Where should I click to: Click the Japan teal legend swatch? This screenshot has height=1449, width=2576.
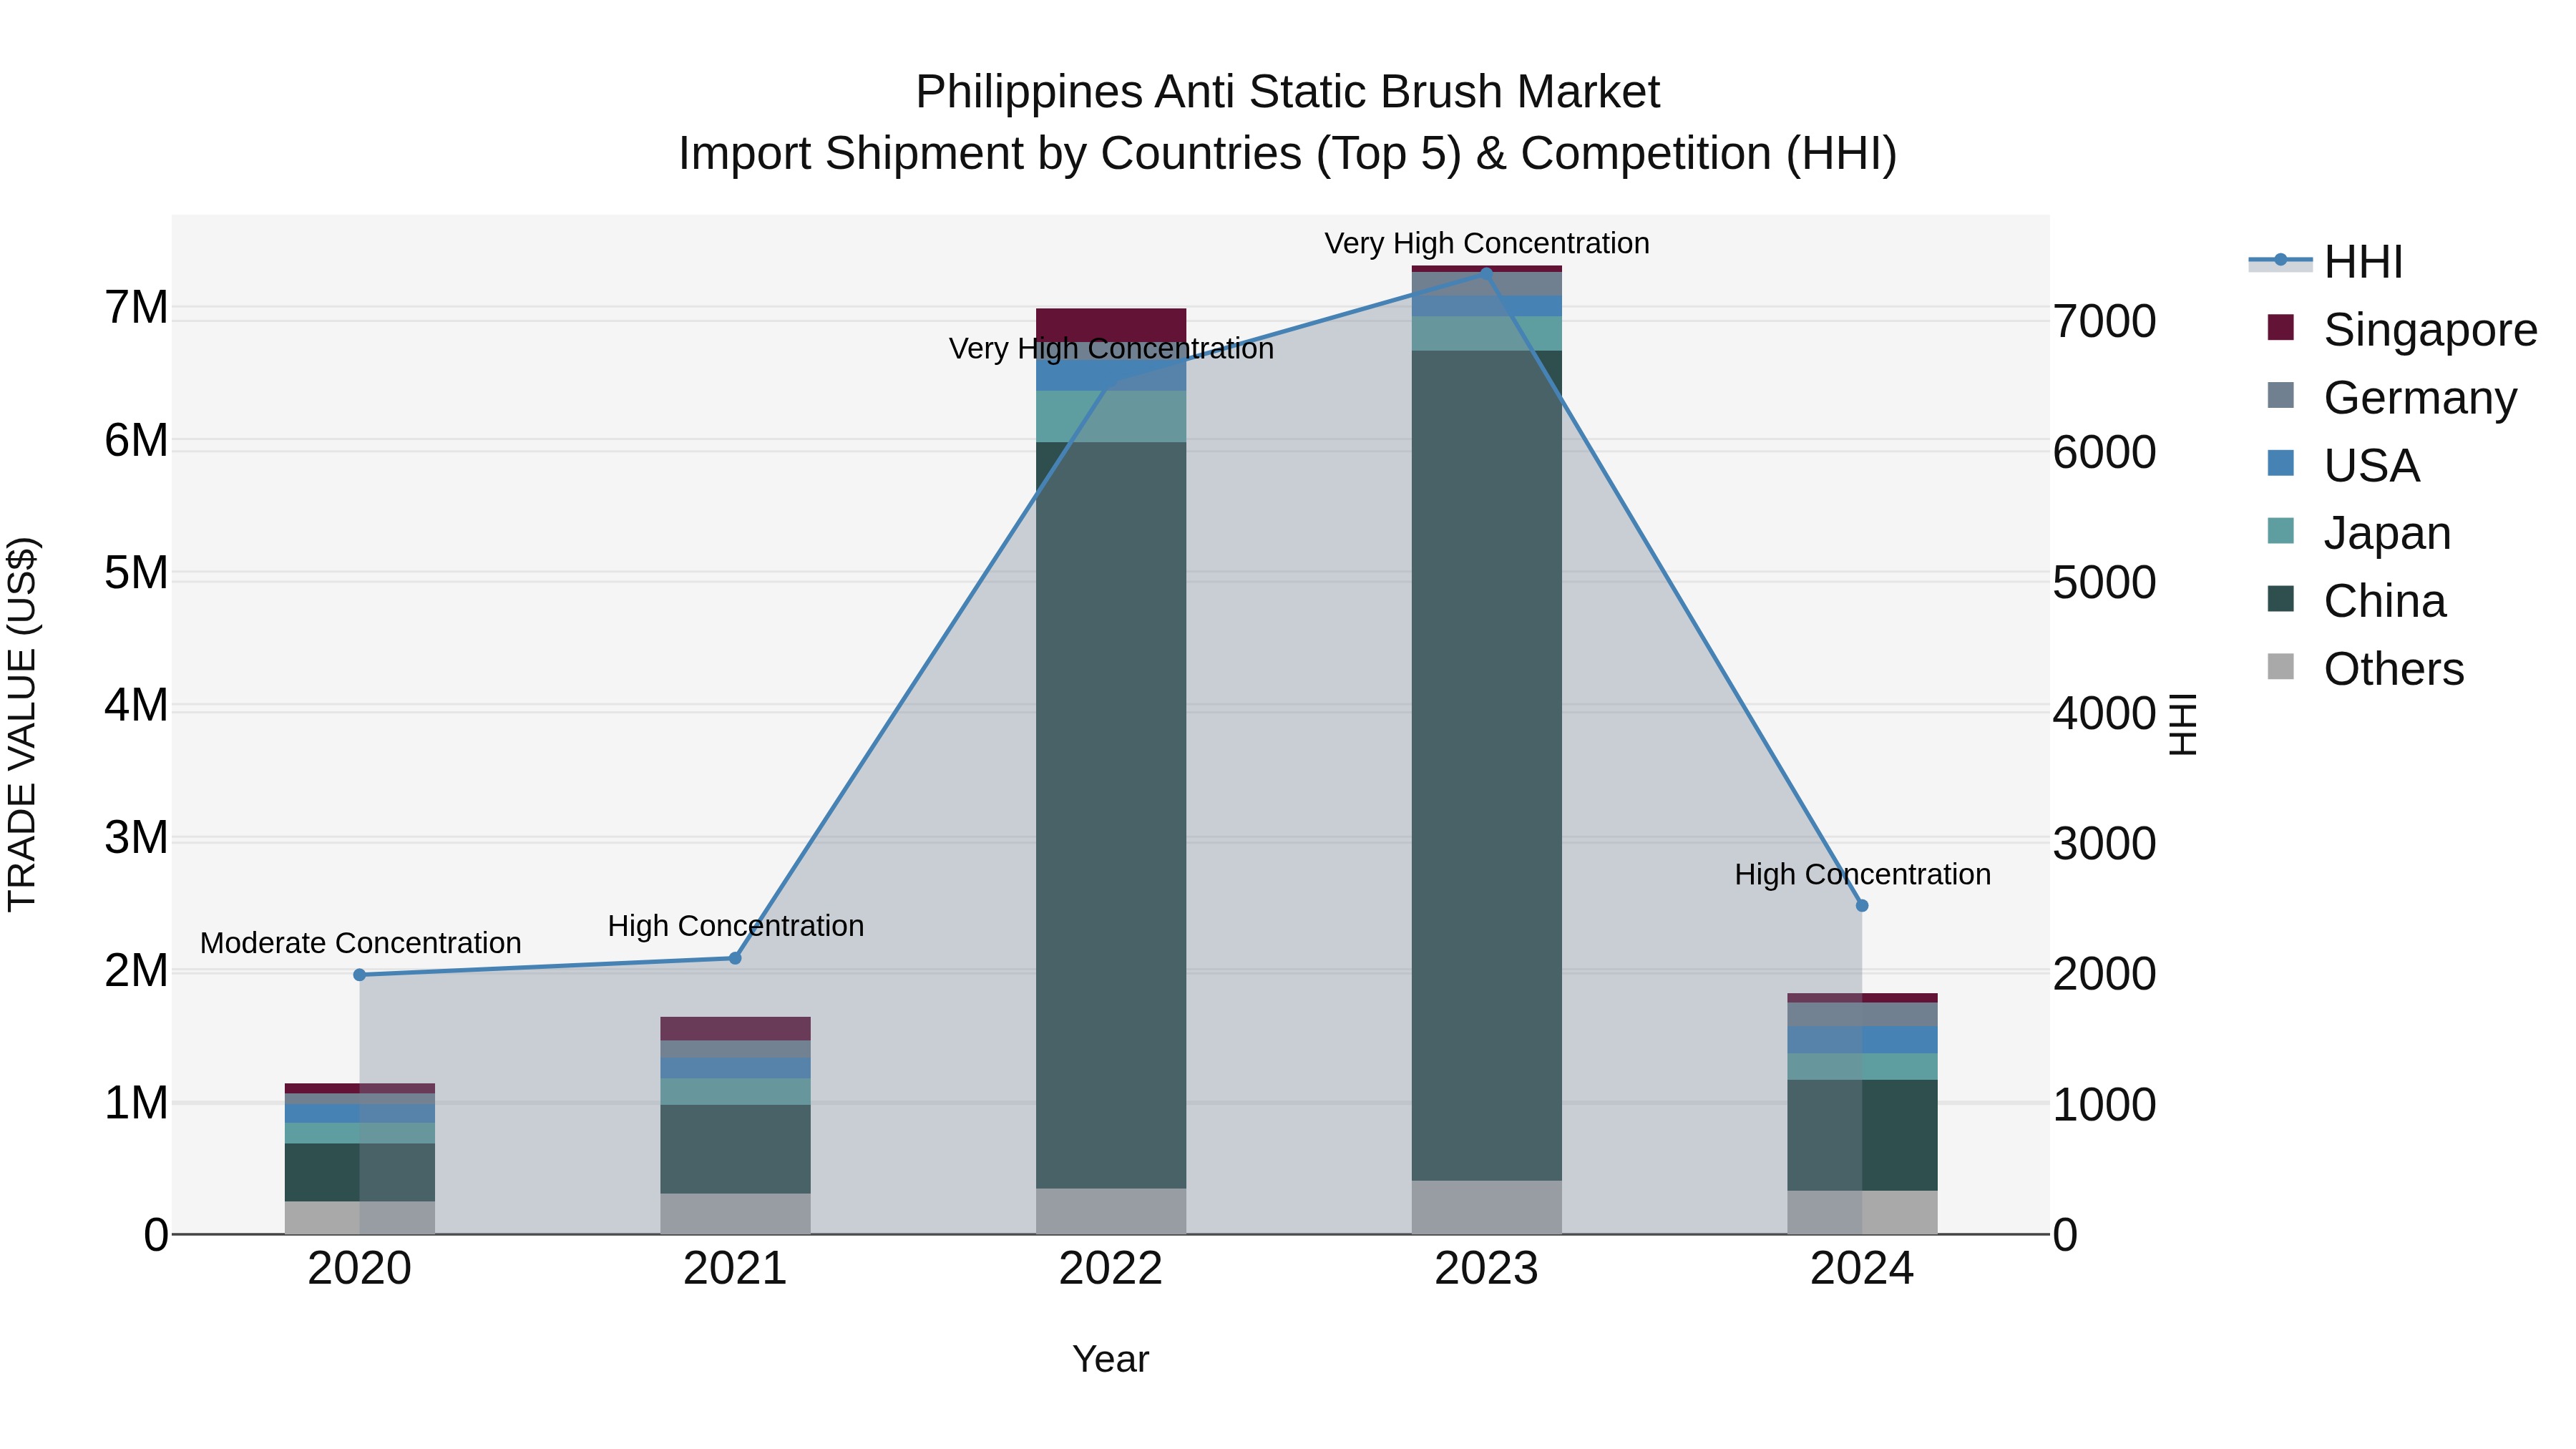click(x=2281, y=531)
